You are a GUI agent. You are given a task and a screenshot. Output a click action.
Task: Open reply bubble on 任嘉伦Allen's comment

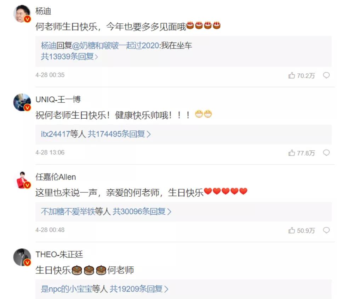click(x=326, y=230)
